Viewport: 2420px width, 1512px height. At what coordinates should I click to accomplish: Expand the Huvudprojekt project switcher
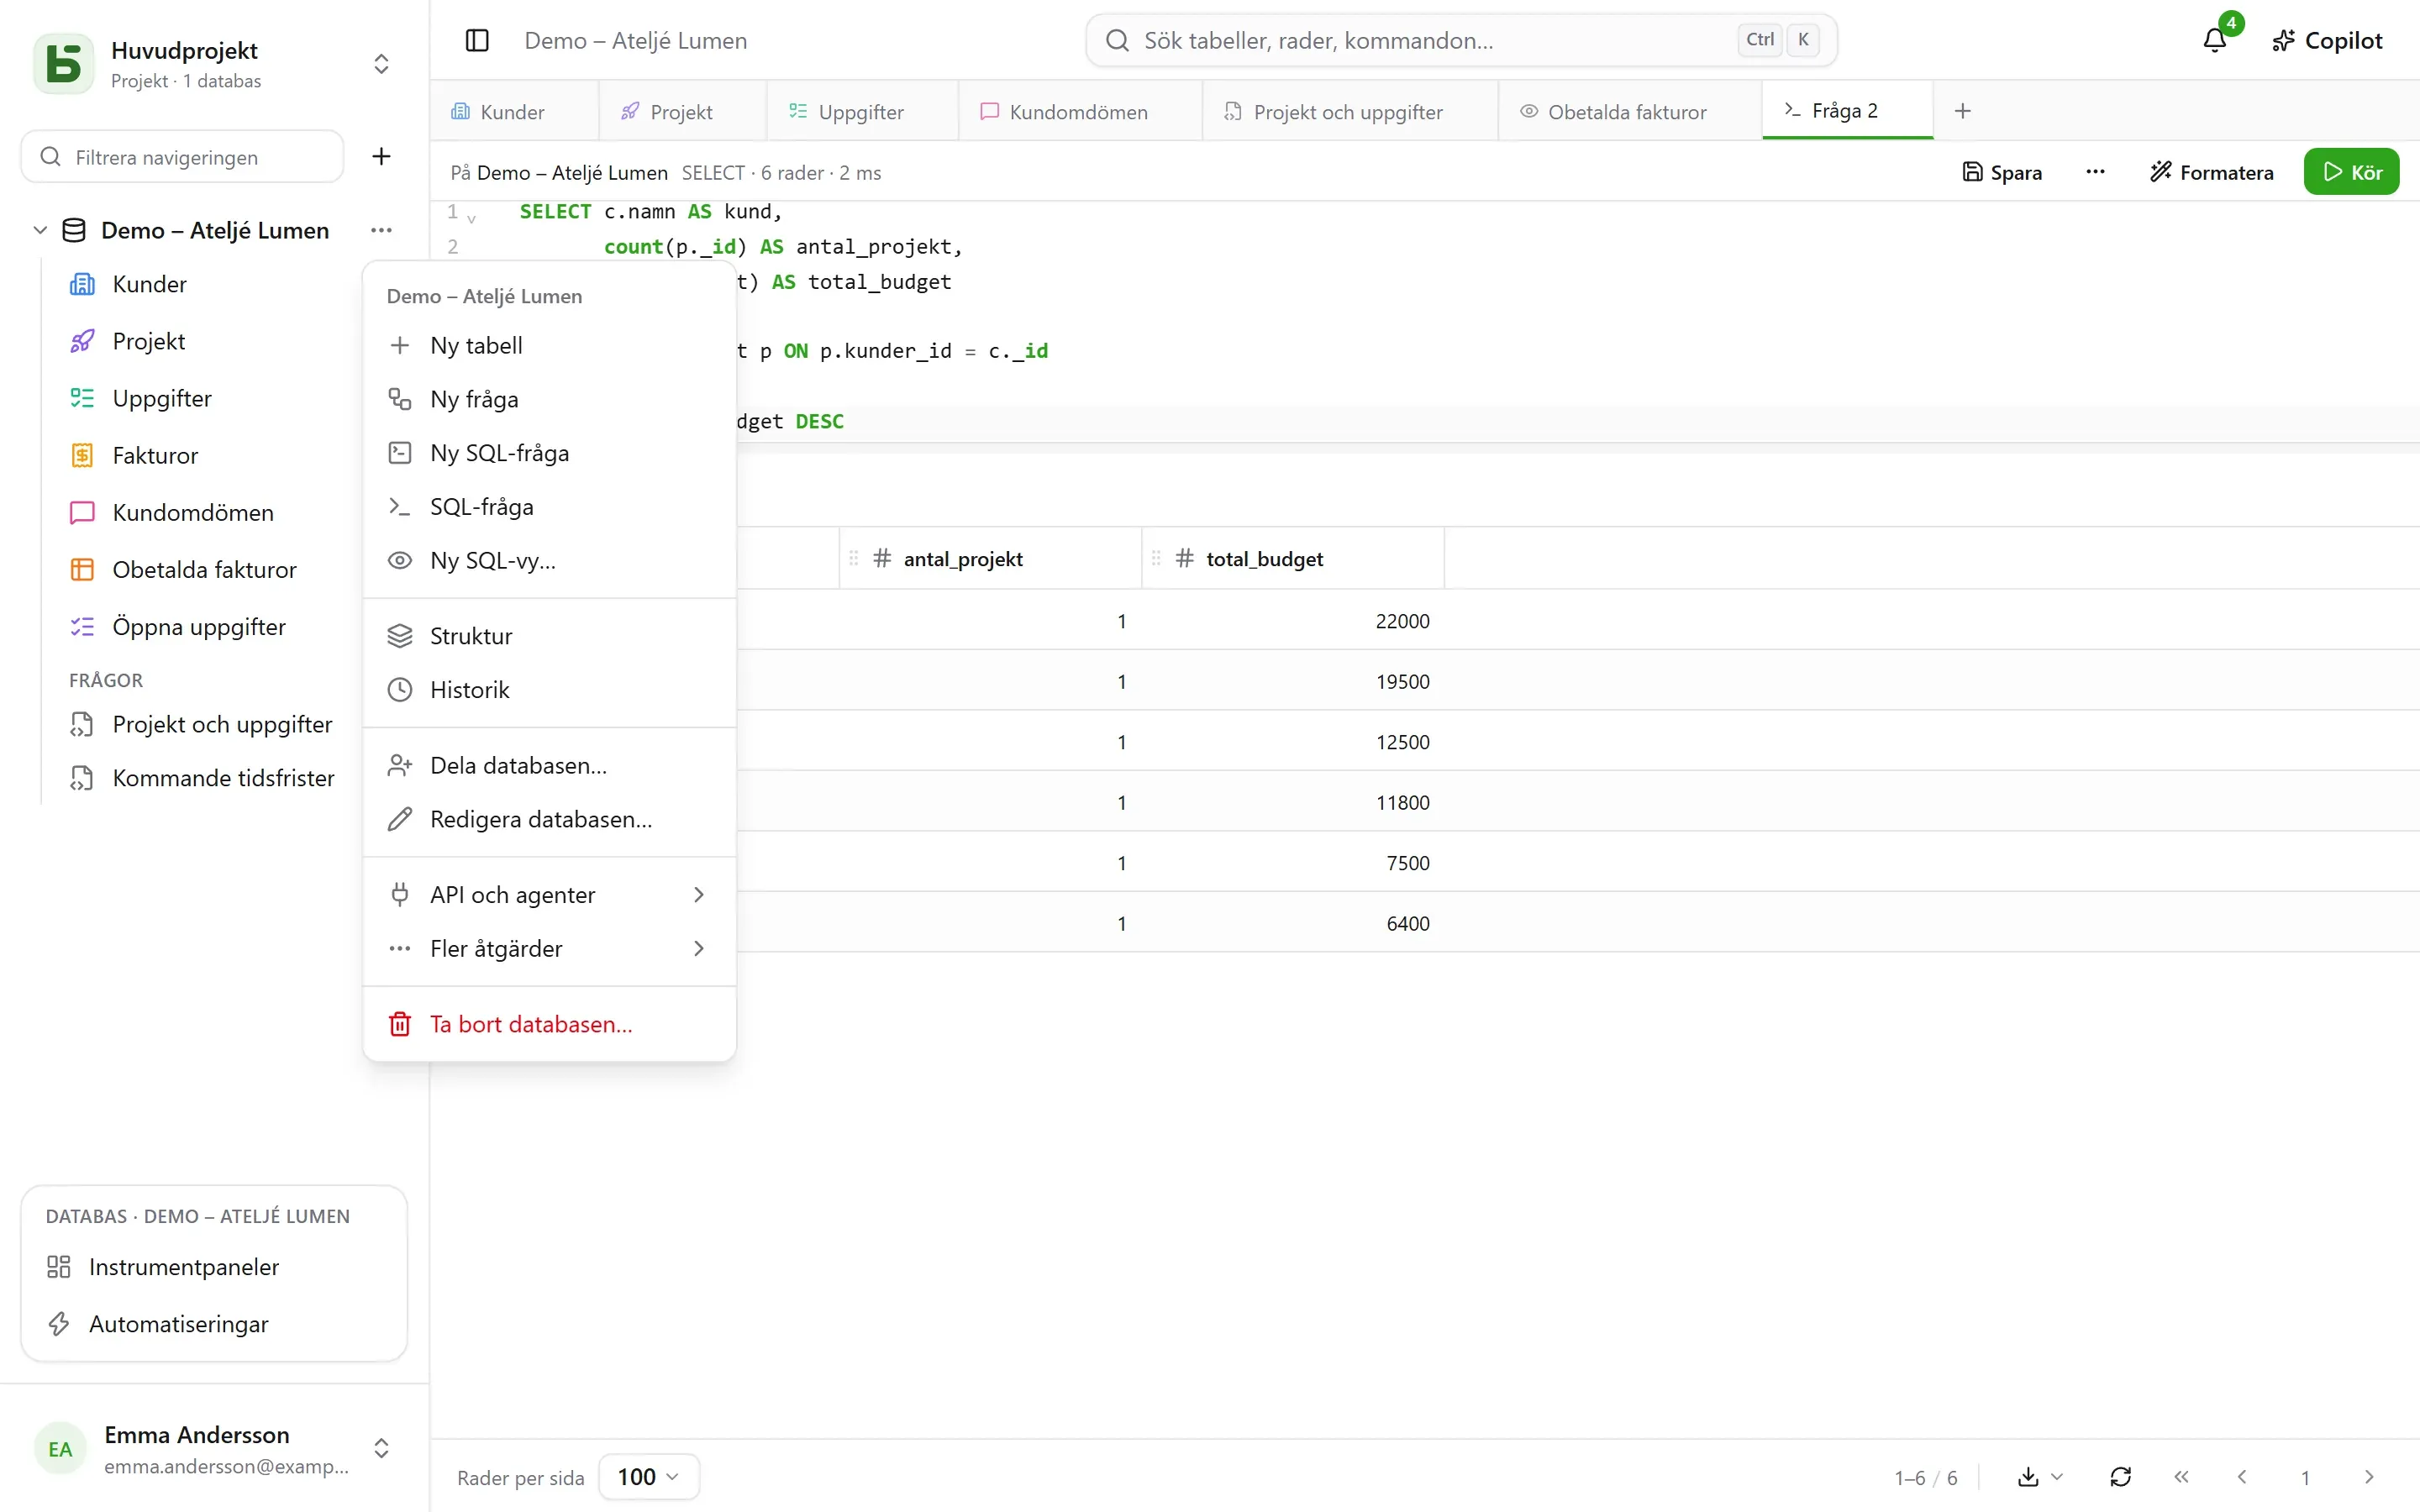(381, 63)
